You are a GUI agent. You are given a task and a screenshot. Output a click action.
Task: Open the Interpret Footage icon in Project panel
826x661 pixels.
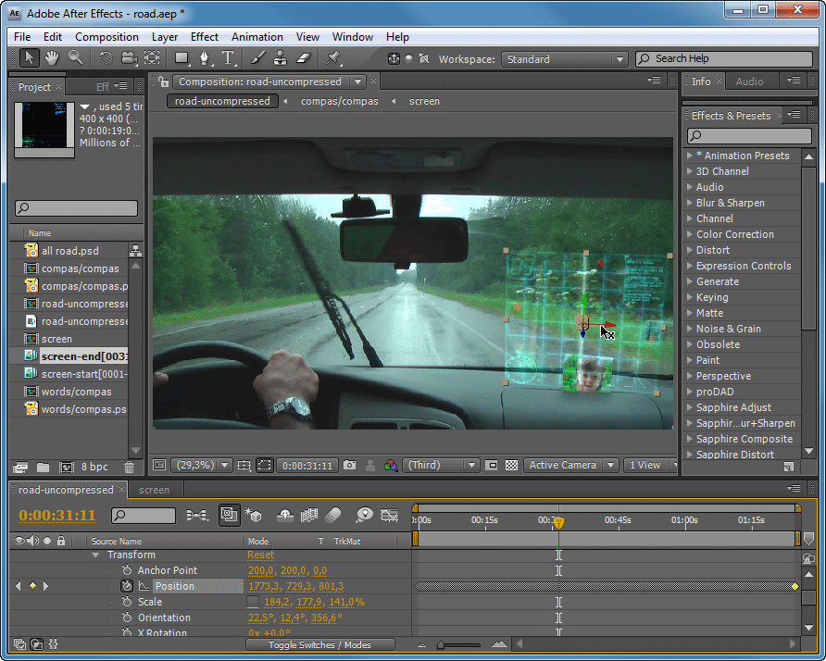tap(20, 468)
